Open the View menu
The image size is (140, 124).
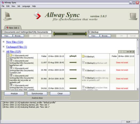coord(13,6)
